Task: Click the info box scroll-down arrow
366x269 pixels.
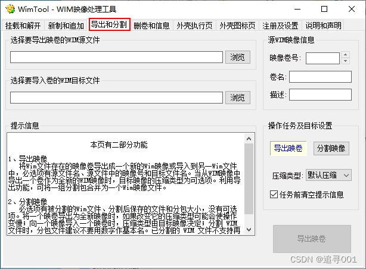Action: [x=249, y=230]
